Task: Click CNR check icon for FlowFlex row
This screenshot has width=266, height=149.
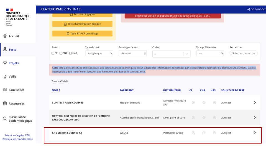Action: tap(204, 118)
